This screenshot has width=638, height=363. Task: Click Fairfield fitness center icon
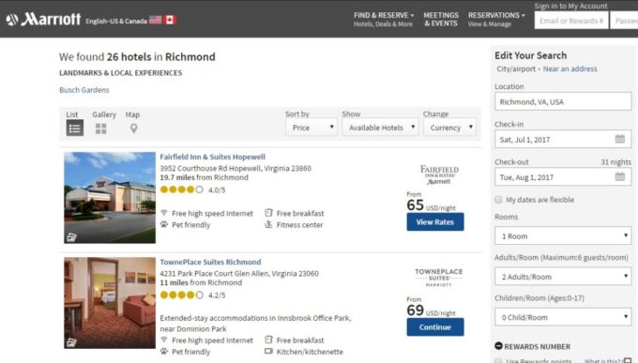click(268, 224)
